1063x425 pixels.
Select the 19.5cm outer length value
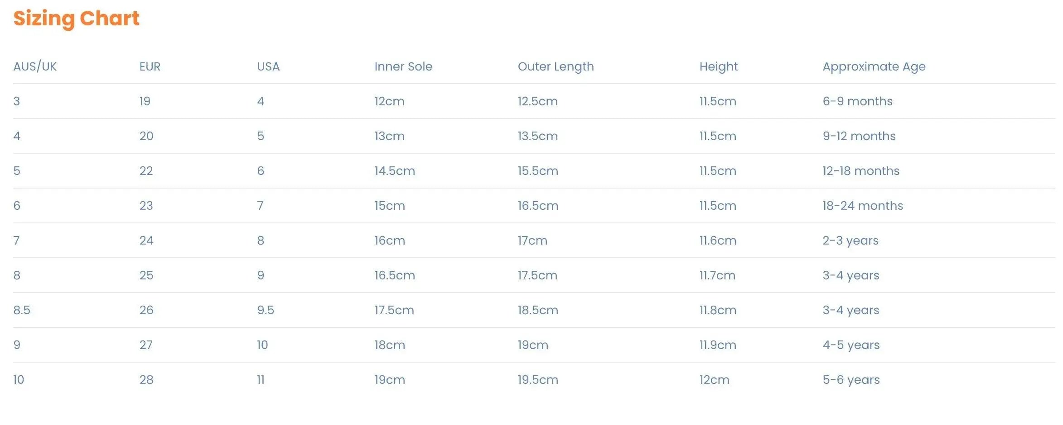(x=537, y=380)
